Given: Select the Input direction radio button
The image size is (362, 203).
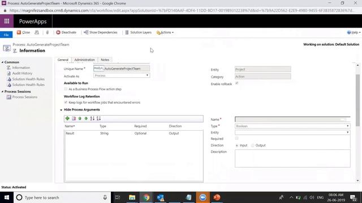Looking at the screenshot, I should tap(237, 145).
